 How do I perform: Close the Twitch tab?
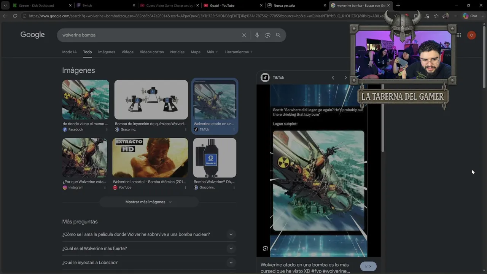click(134, 5)
